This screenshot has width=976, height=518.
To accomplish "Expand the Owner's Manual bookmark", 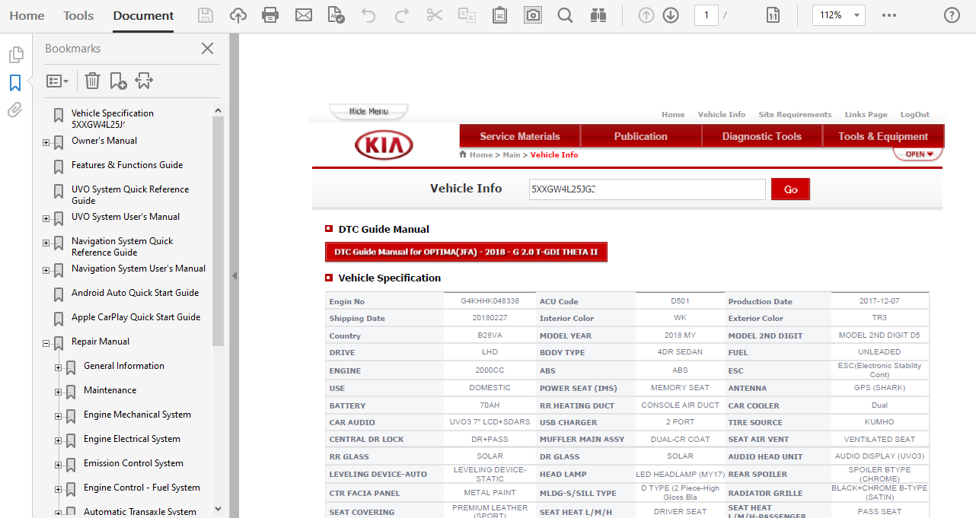I will [x=47, y=141].
